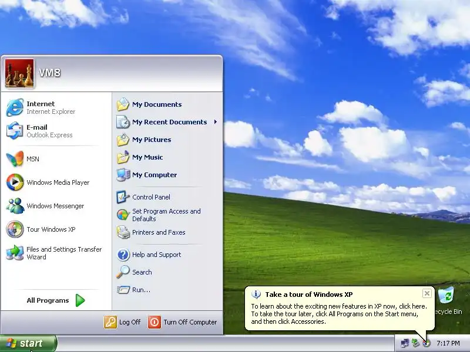Click the red Turn Off Computer power icon
The image size is (470, 352).
coord(155,322)
